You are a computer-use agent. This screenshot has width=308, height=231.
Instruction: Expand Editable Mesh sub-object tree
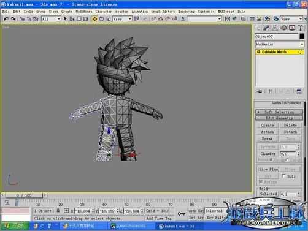tap(258, 52)
